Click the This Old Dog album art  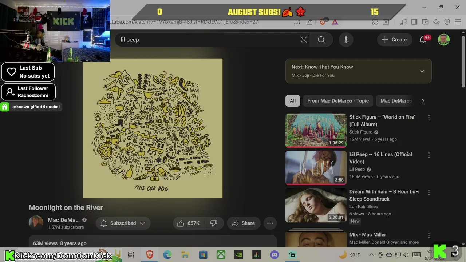click(153, 128)
